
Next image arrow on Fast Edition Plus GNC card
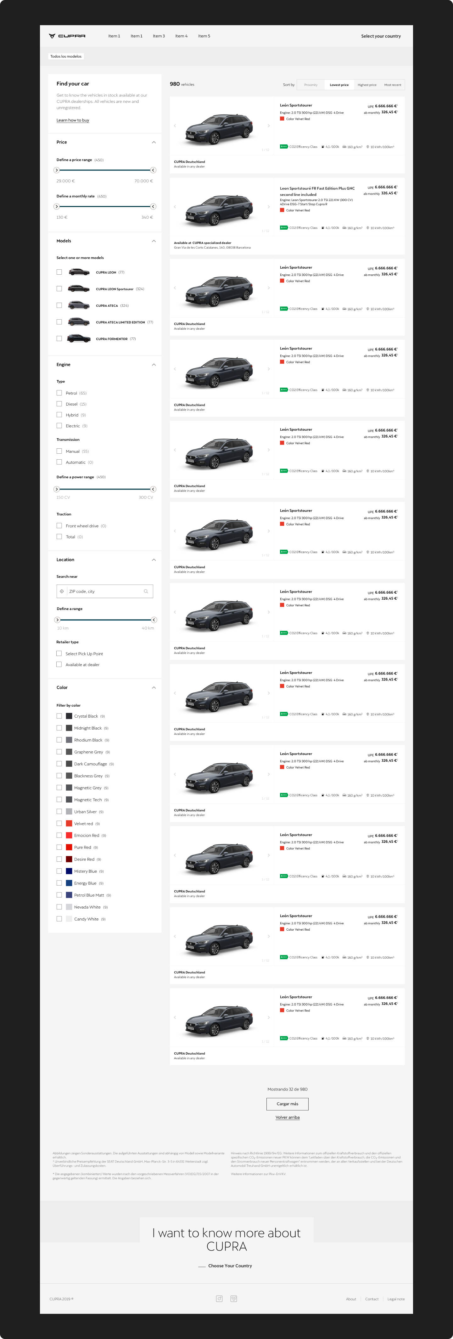tap(269, 207)
